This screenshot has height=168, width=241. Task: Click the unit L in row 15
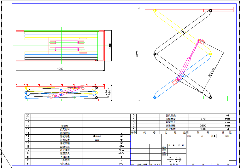(121, 133)
